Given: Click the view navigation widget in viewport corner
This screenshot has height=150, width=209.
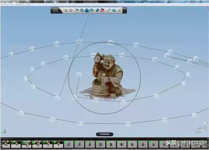Looking at the screenshot, I should coord(200,127).
